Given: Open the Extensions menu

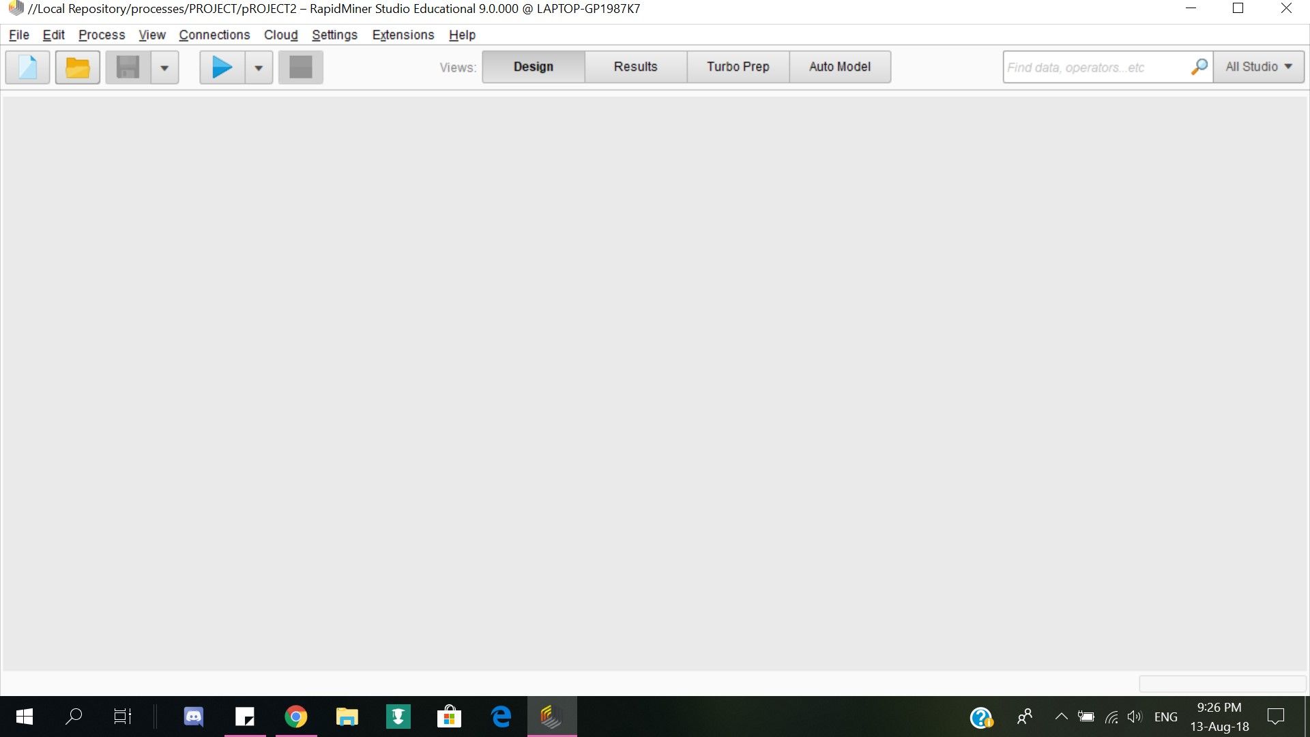Looking at the screenshot, I should pyautogui.click(x=403, y=35).
